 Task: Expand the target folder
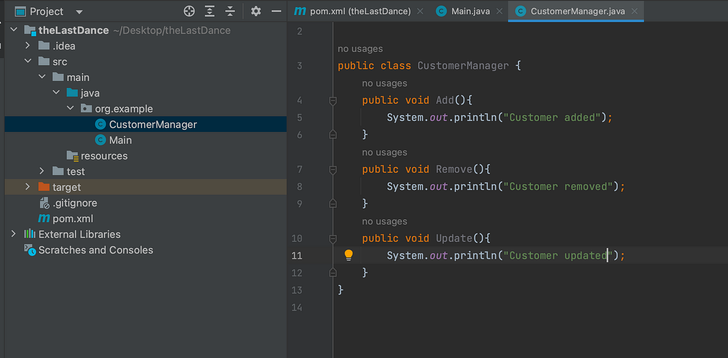pos(28,187)
